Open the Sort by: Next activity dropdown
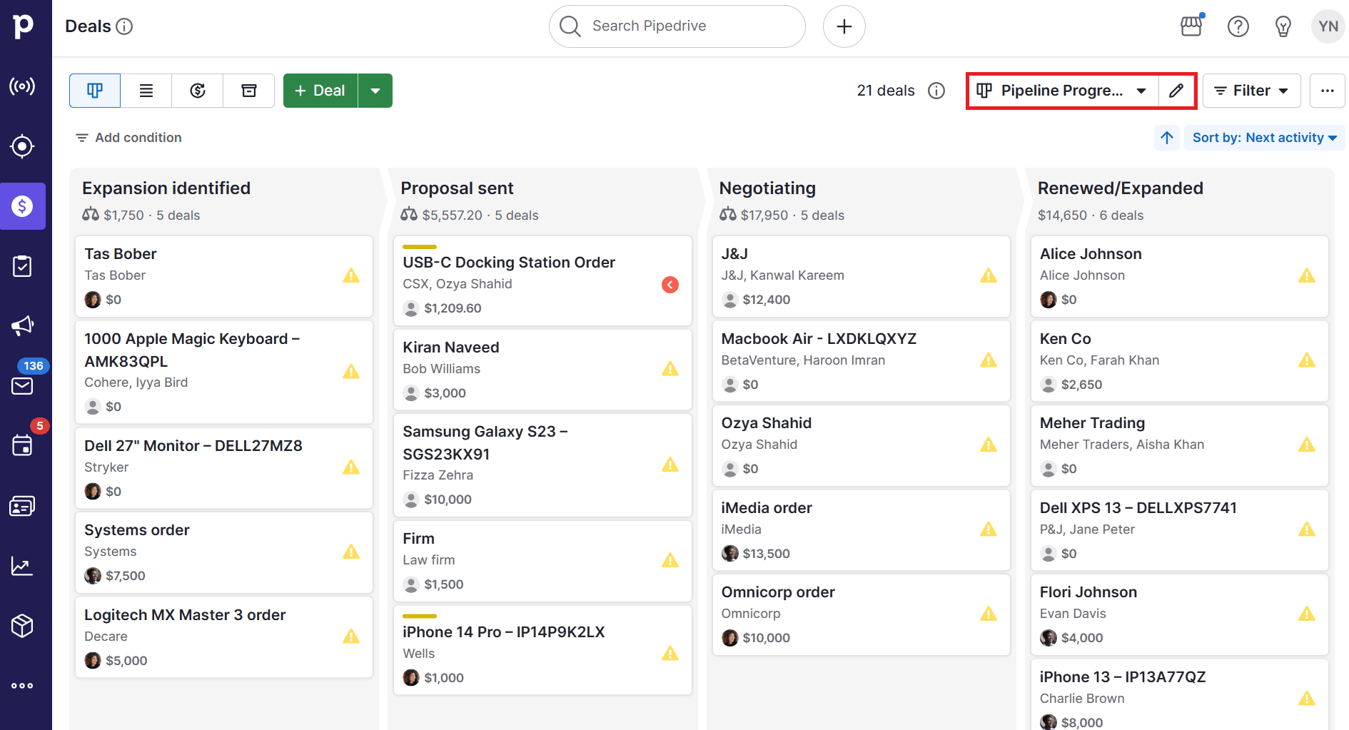This screenshot has height=730, width=1349. [x=1265, y=138]
